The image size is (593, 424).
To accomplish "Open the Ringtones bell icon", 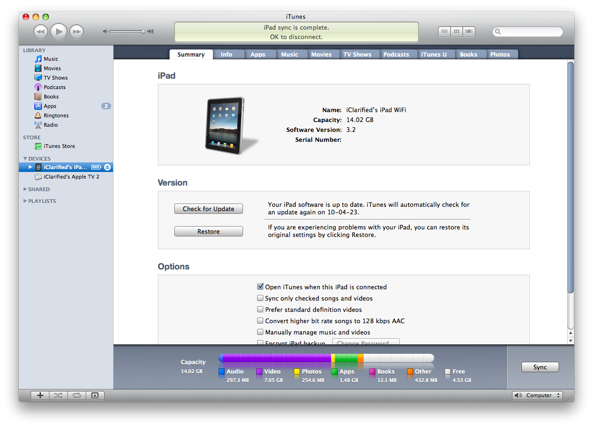I will (38, 115).
